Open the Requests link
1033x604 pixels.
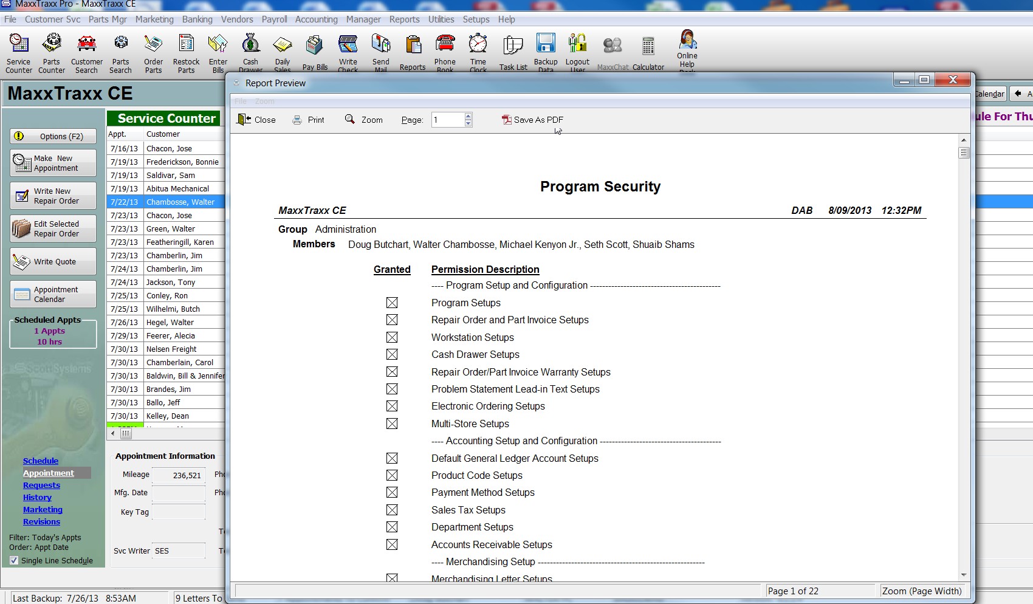point(41,486)
